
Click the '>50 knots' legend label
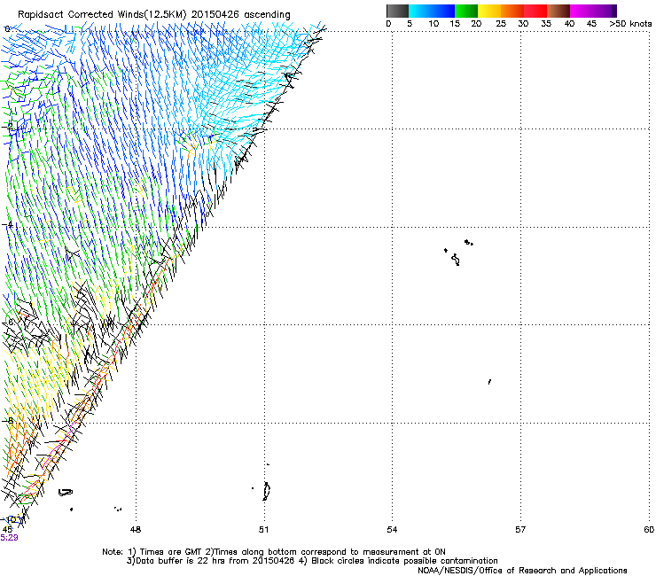point(630,24)
